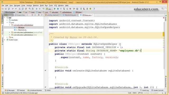Select the Project Files view tab

coord(20,15)
